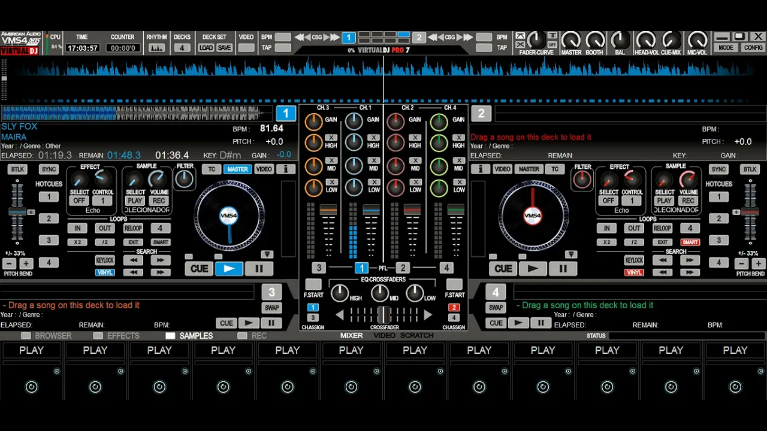Start playback on deck 1
Image resolution: width=767 pixels, height=431 pixels.
point(229,269)
